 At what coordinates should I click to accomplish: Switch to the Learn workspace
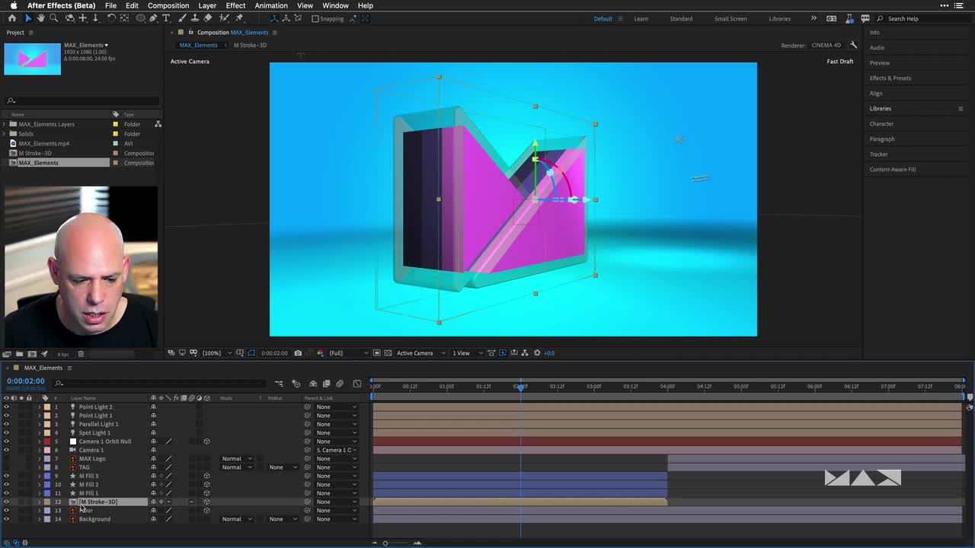tap(641, 19)
